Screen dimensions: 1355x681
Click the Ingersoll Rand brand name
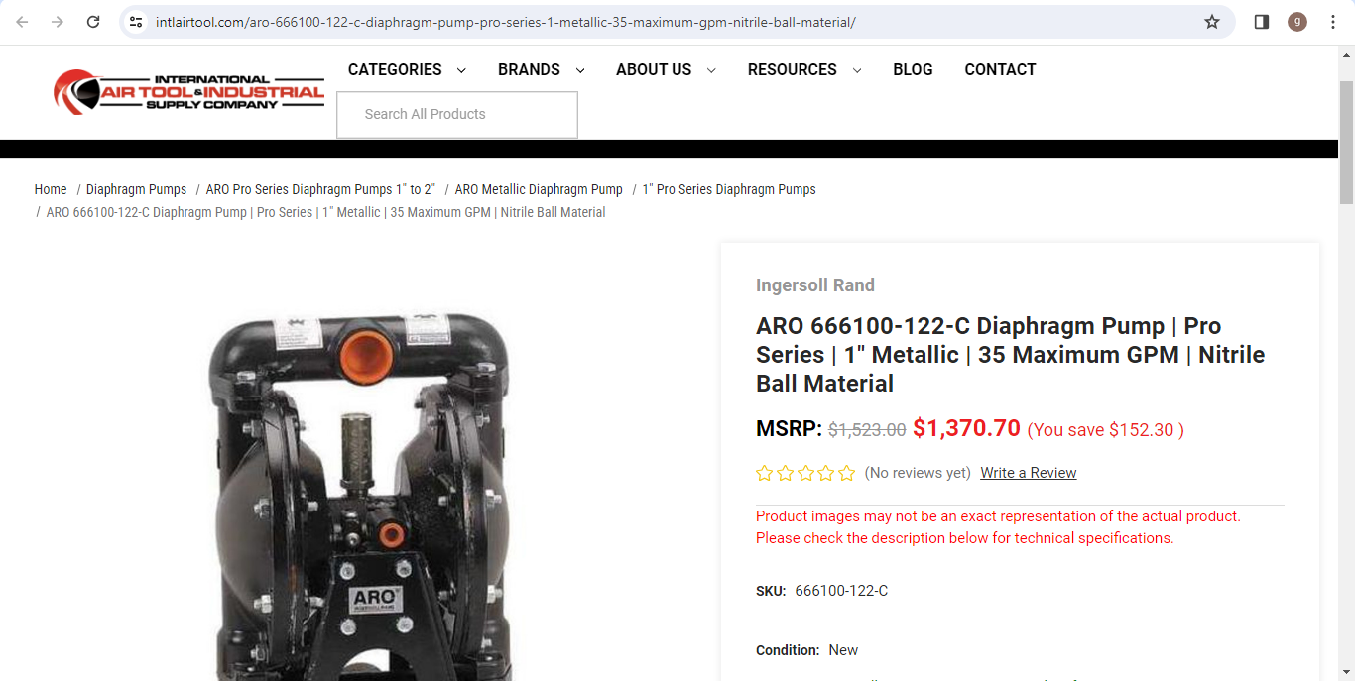pyautogui.click(x=815, y=285)
